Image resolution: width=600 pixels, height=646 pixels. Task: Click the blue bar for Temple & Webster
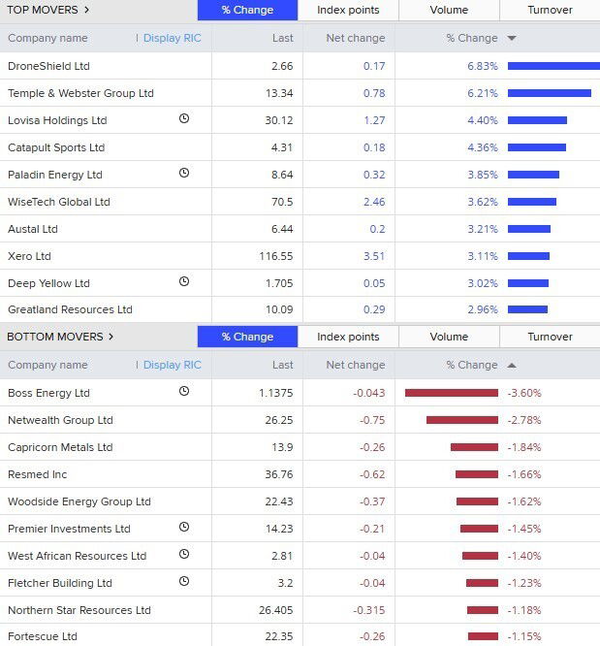(x=549, y=93)
